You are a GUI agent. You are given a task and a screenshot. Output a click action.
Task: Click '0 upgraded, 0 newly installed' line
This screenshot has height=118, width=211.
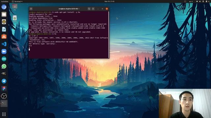coord(60,32)
